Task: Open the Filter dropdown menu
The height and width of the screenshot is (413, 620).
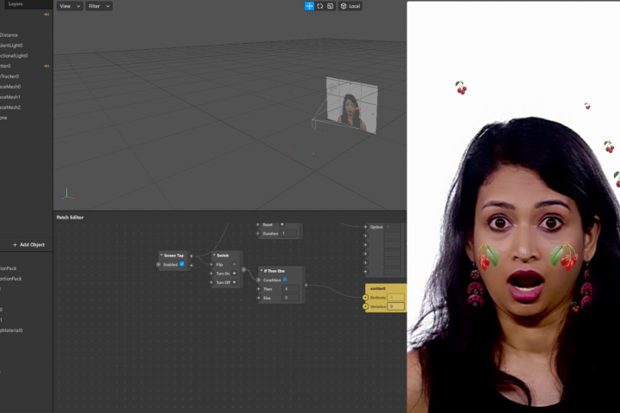Action: [99, 6]
